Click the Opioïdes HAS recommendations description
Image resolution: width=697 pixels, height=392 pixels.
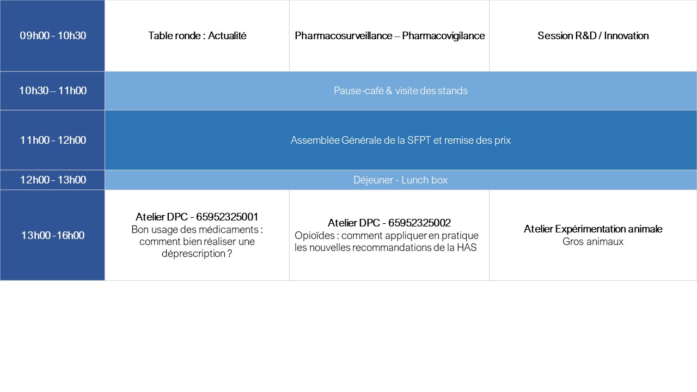387,242
